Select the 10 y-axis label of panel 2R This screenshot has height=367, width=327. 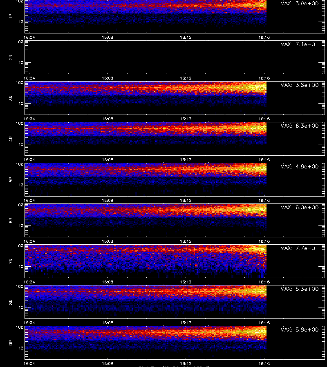coord(21,62)
